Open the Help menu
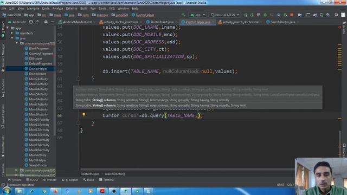Screen dimensions: 347x195 (135, 9)
